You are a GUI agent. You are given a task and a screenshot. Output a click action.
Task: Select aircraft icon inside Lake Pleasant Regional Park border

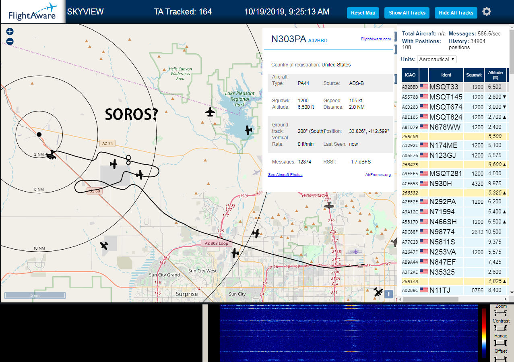tap(210, 112)
